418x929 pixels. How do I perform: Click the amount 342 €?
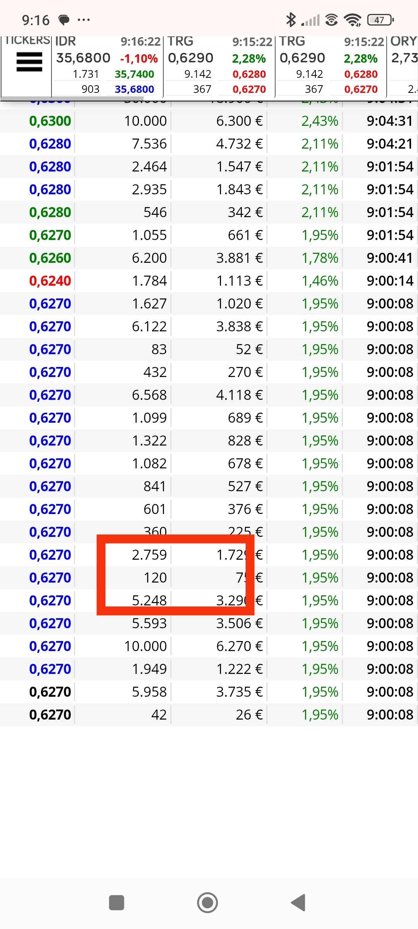tap(245, 213)
